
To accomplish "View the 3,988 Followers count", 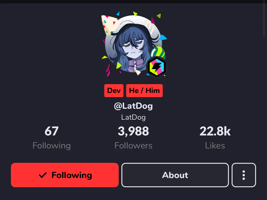I will pos(133,131).
